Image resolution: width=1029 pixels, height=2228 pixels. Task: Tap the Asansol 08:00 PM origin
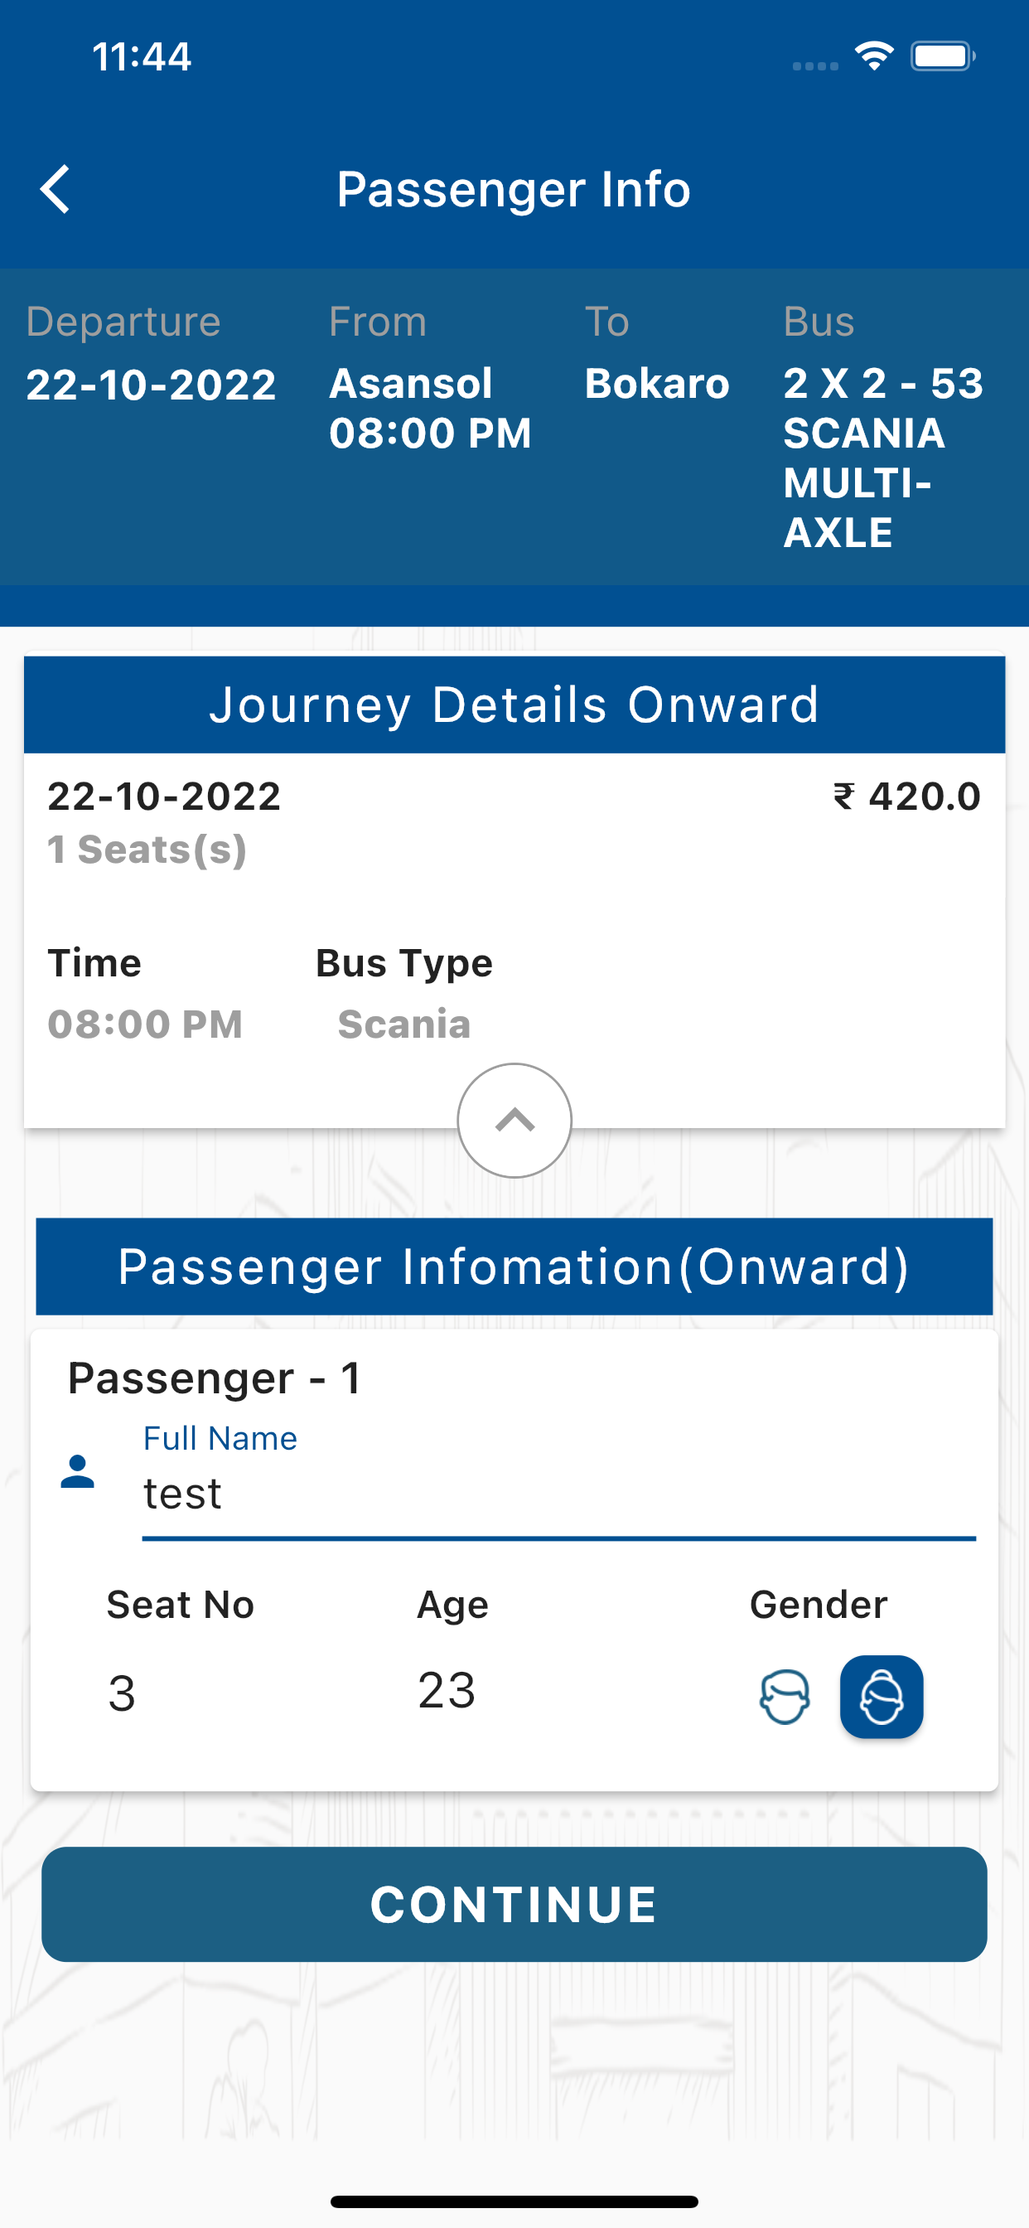click(430, 409)
